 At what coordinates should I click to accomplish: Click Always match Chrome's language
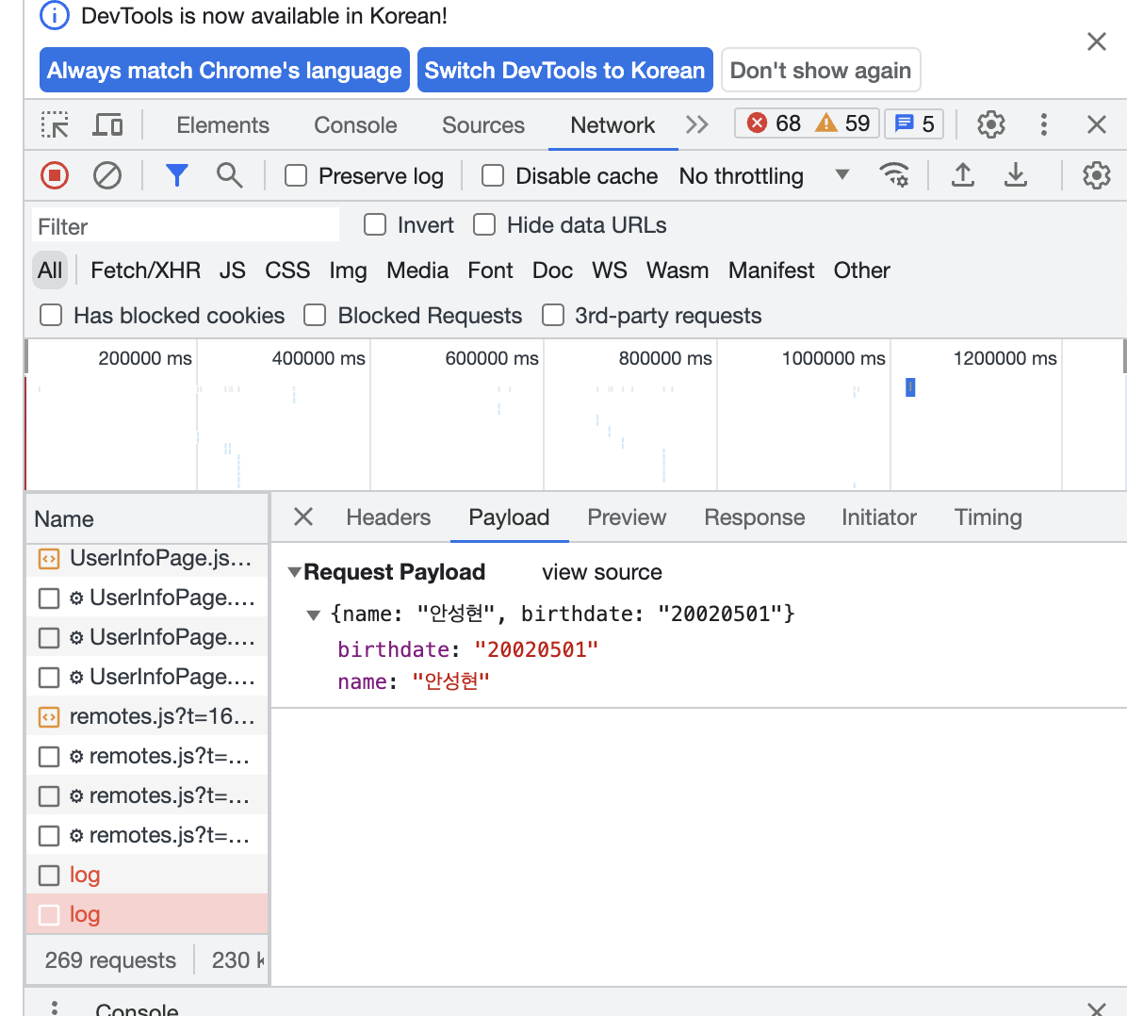224,70
